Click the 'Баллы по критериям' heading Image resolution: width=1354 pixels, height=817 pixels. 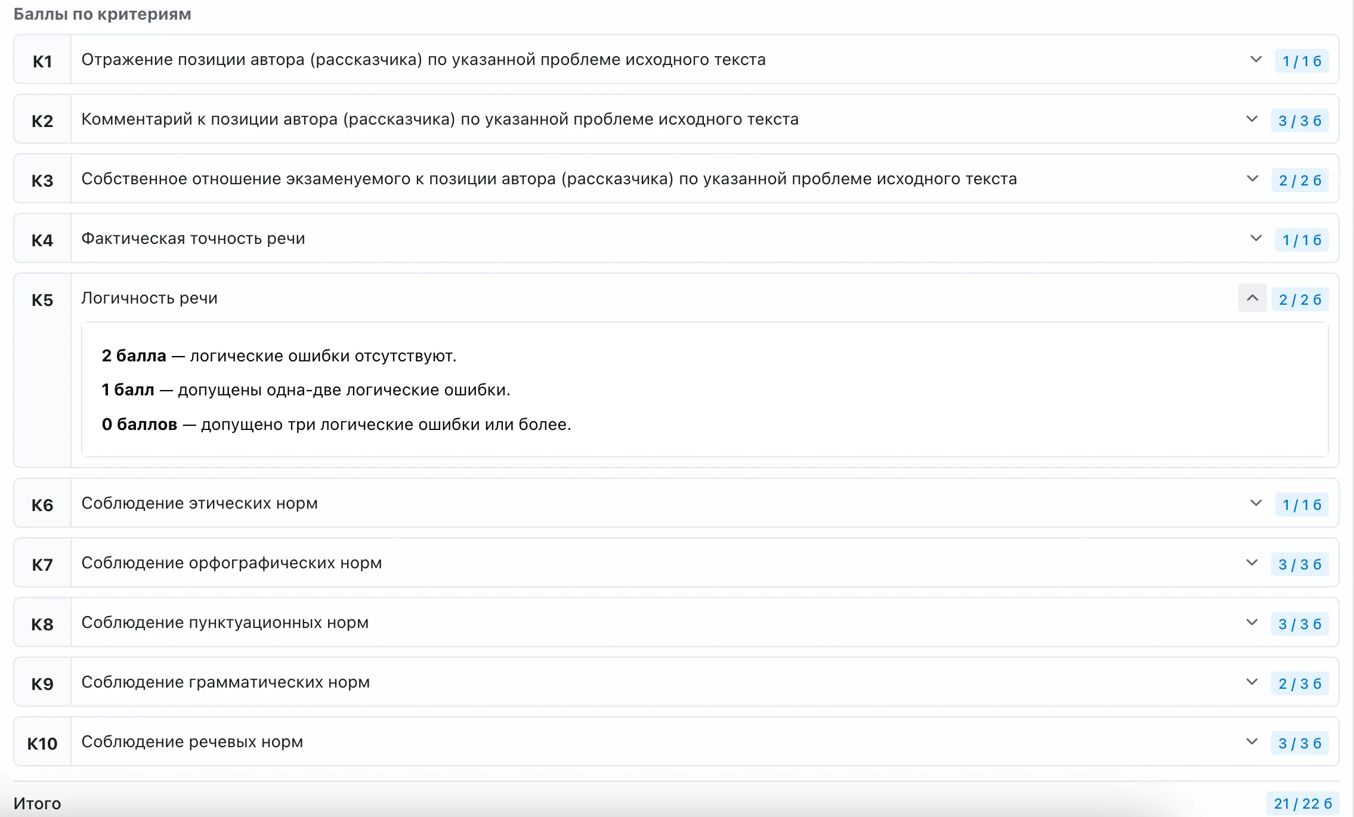(103, 14)
